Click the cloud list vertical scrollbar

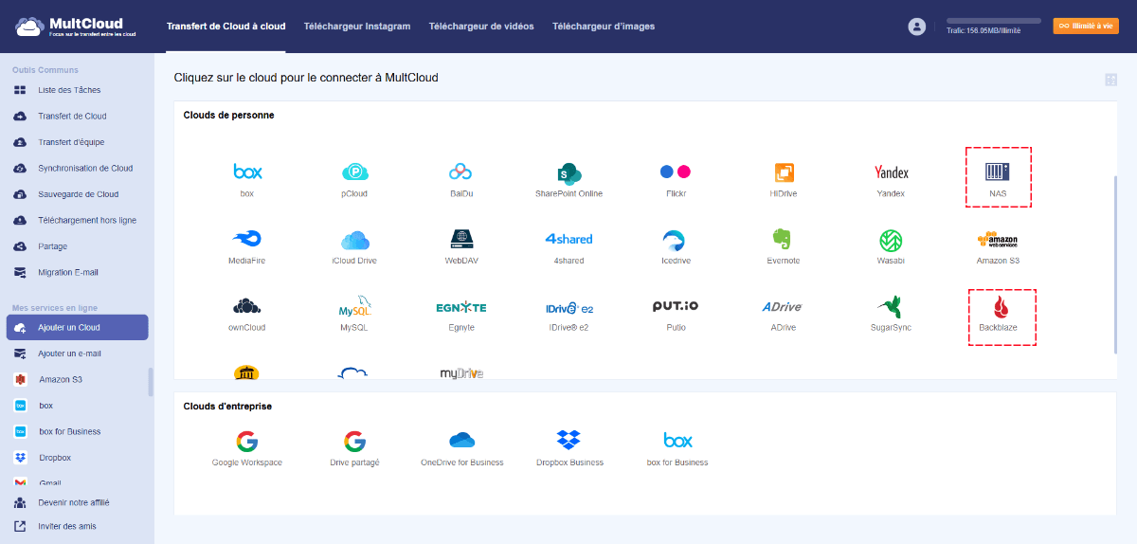click(x=1115, y=265)
